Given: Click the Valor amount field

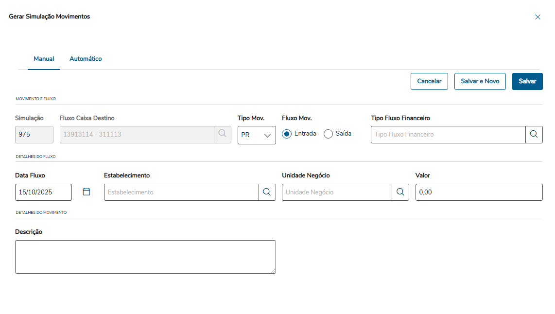Looking at the screenshot, I should point(479,192).
